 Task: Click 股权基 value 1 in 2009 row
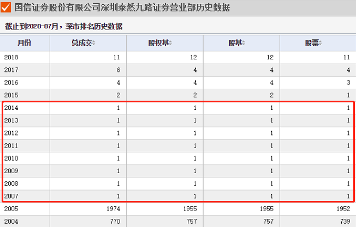pos(195,171)
